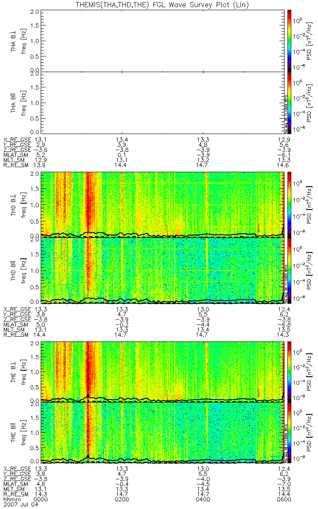Click the intense red burst in THD B⊥ spectrogram
The image size is (318, 509).
coord(88,204)
